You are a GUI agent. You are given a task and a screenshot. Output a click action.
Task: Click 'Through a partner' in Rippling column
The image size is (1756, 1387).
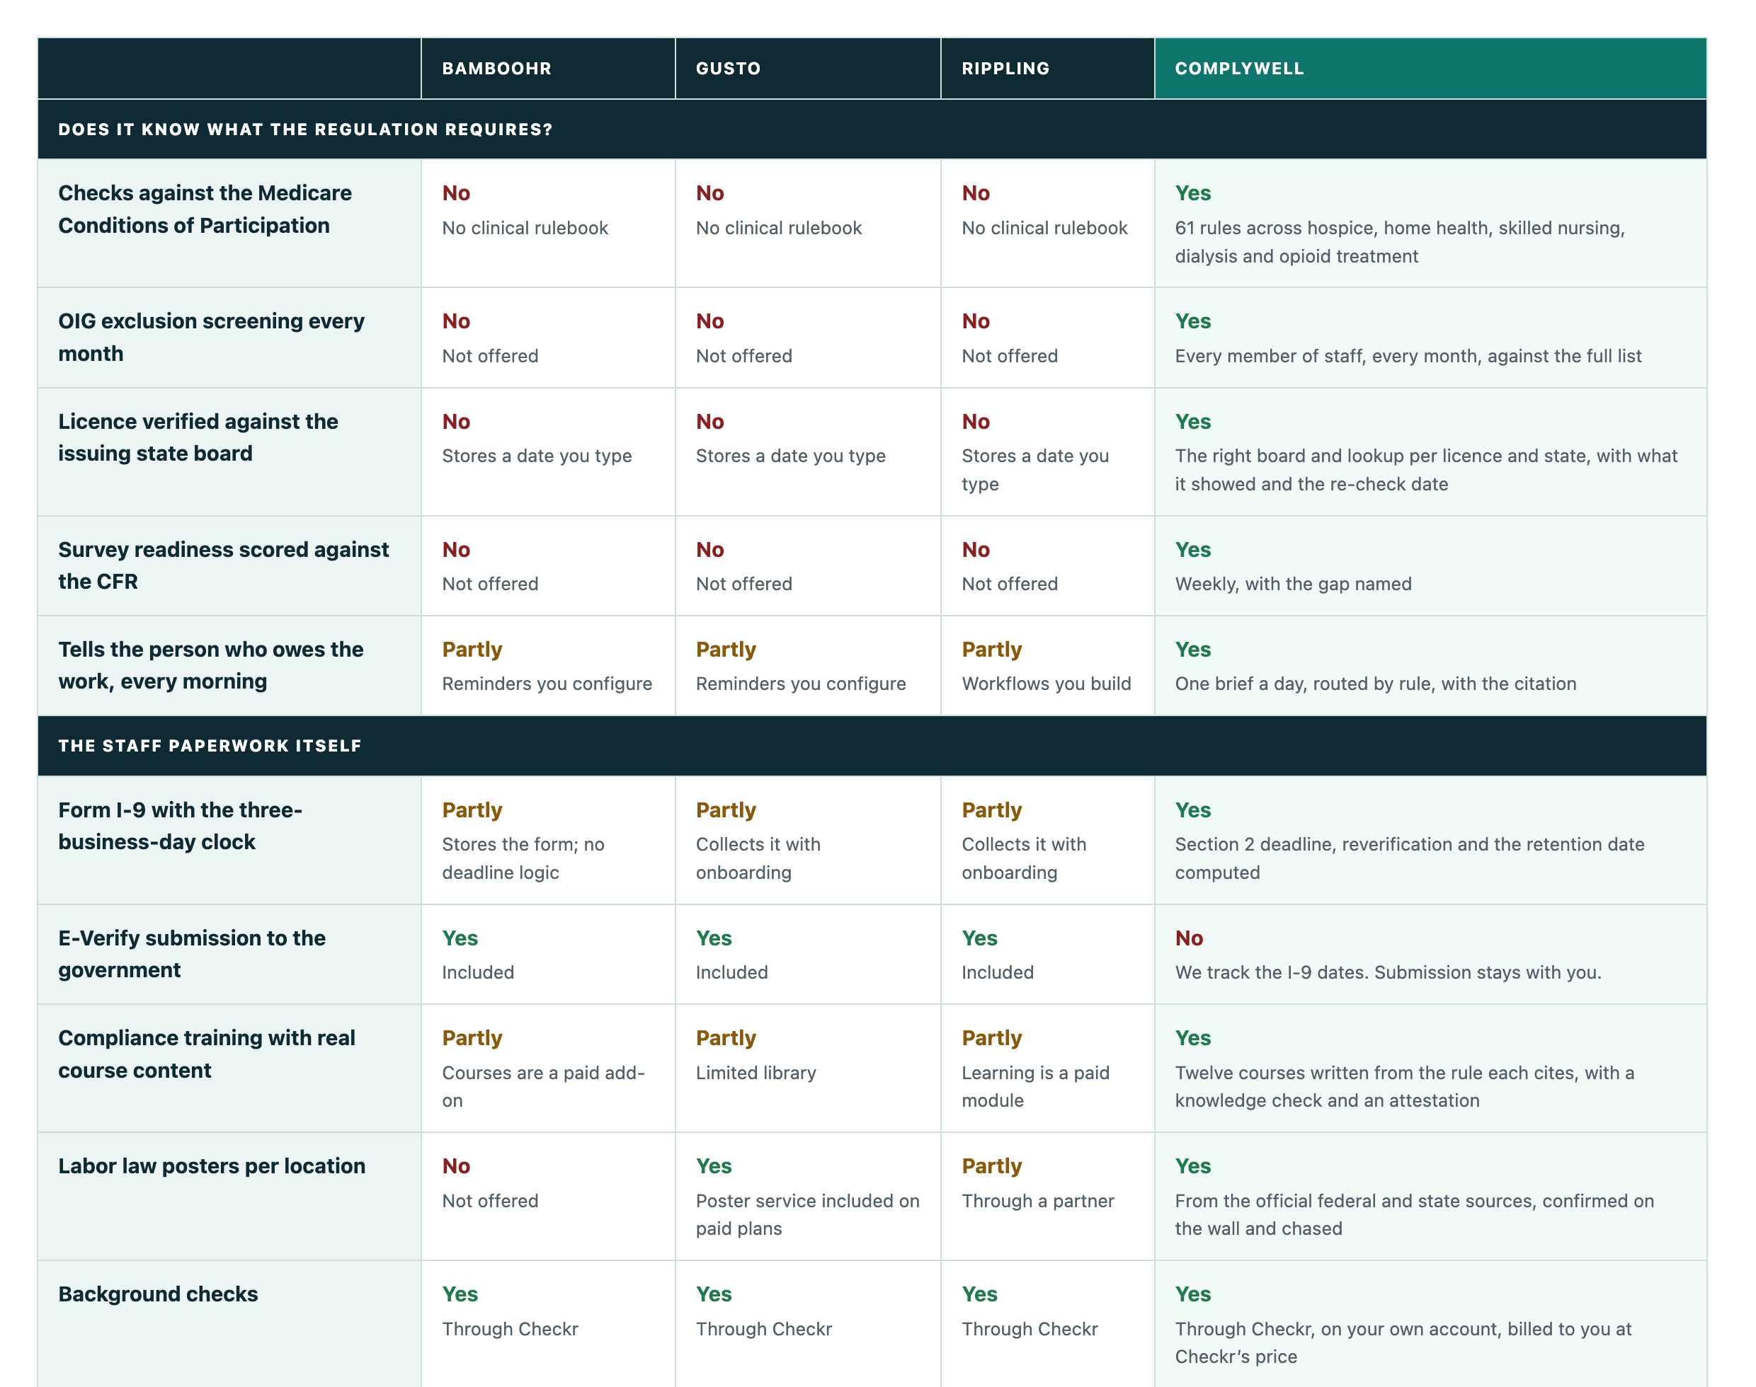(1038, 1201)
